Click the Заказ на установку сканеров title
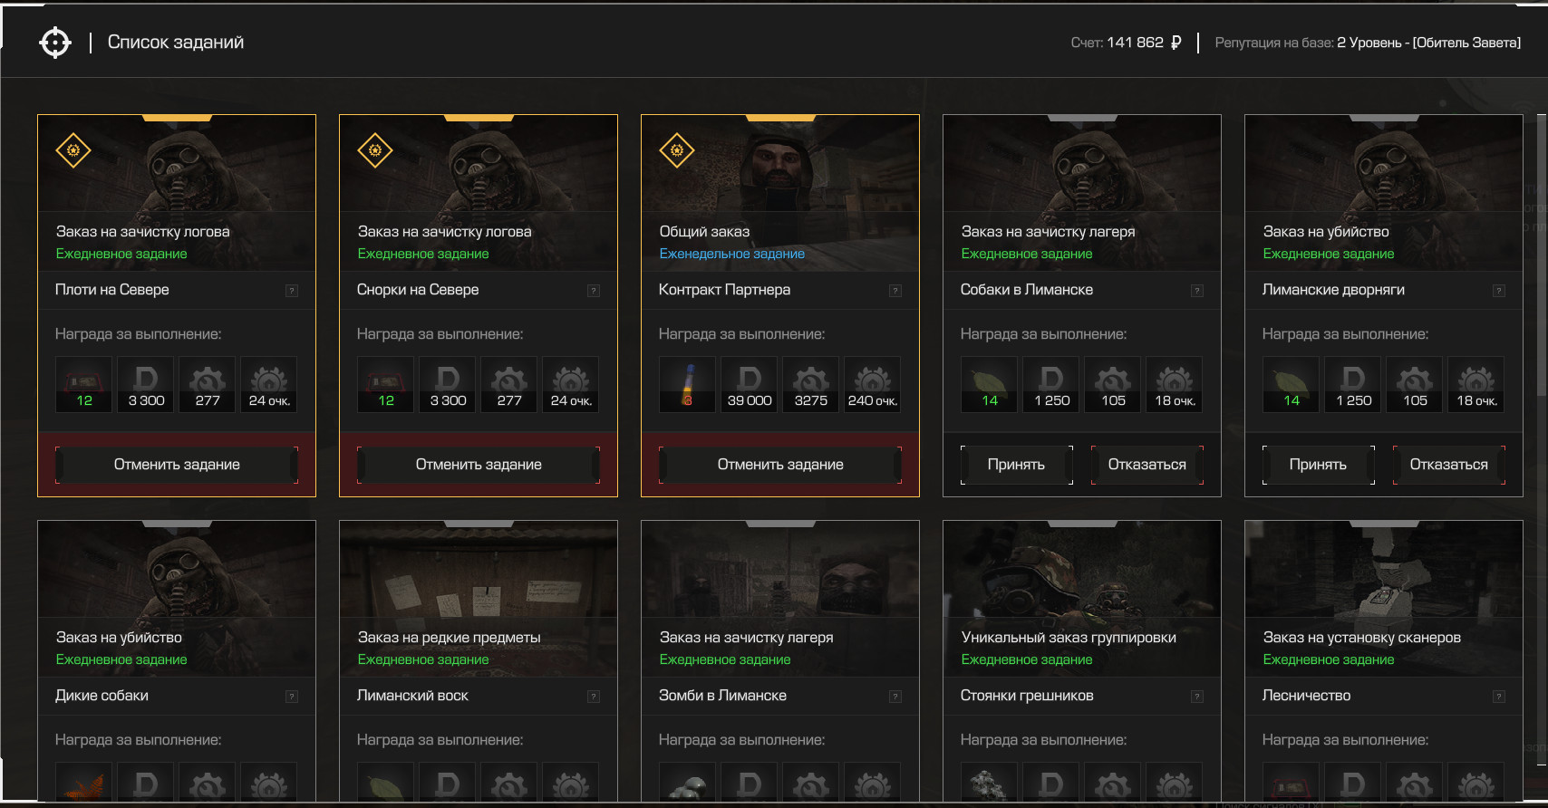Viewport: 1548px width, 808px height. click(x=1362, y=638)
